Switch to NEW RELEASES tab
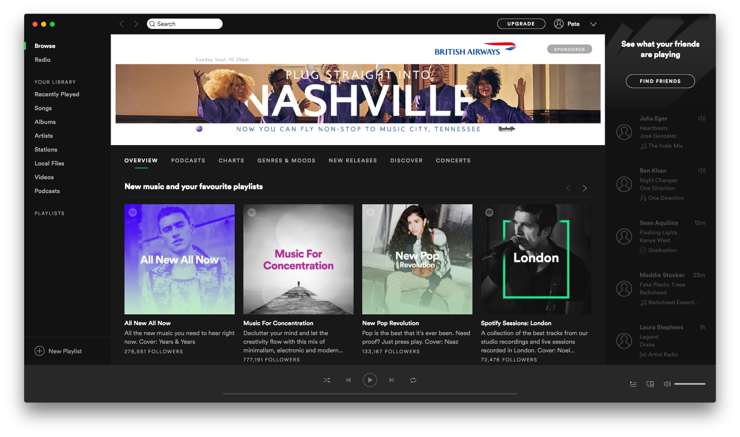Viewport: 740px width, 437px height. pos(353,161)
